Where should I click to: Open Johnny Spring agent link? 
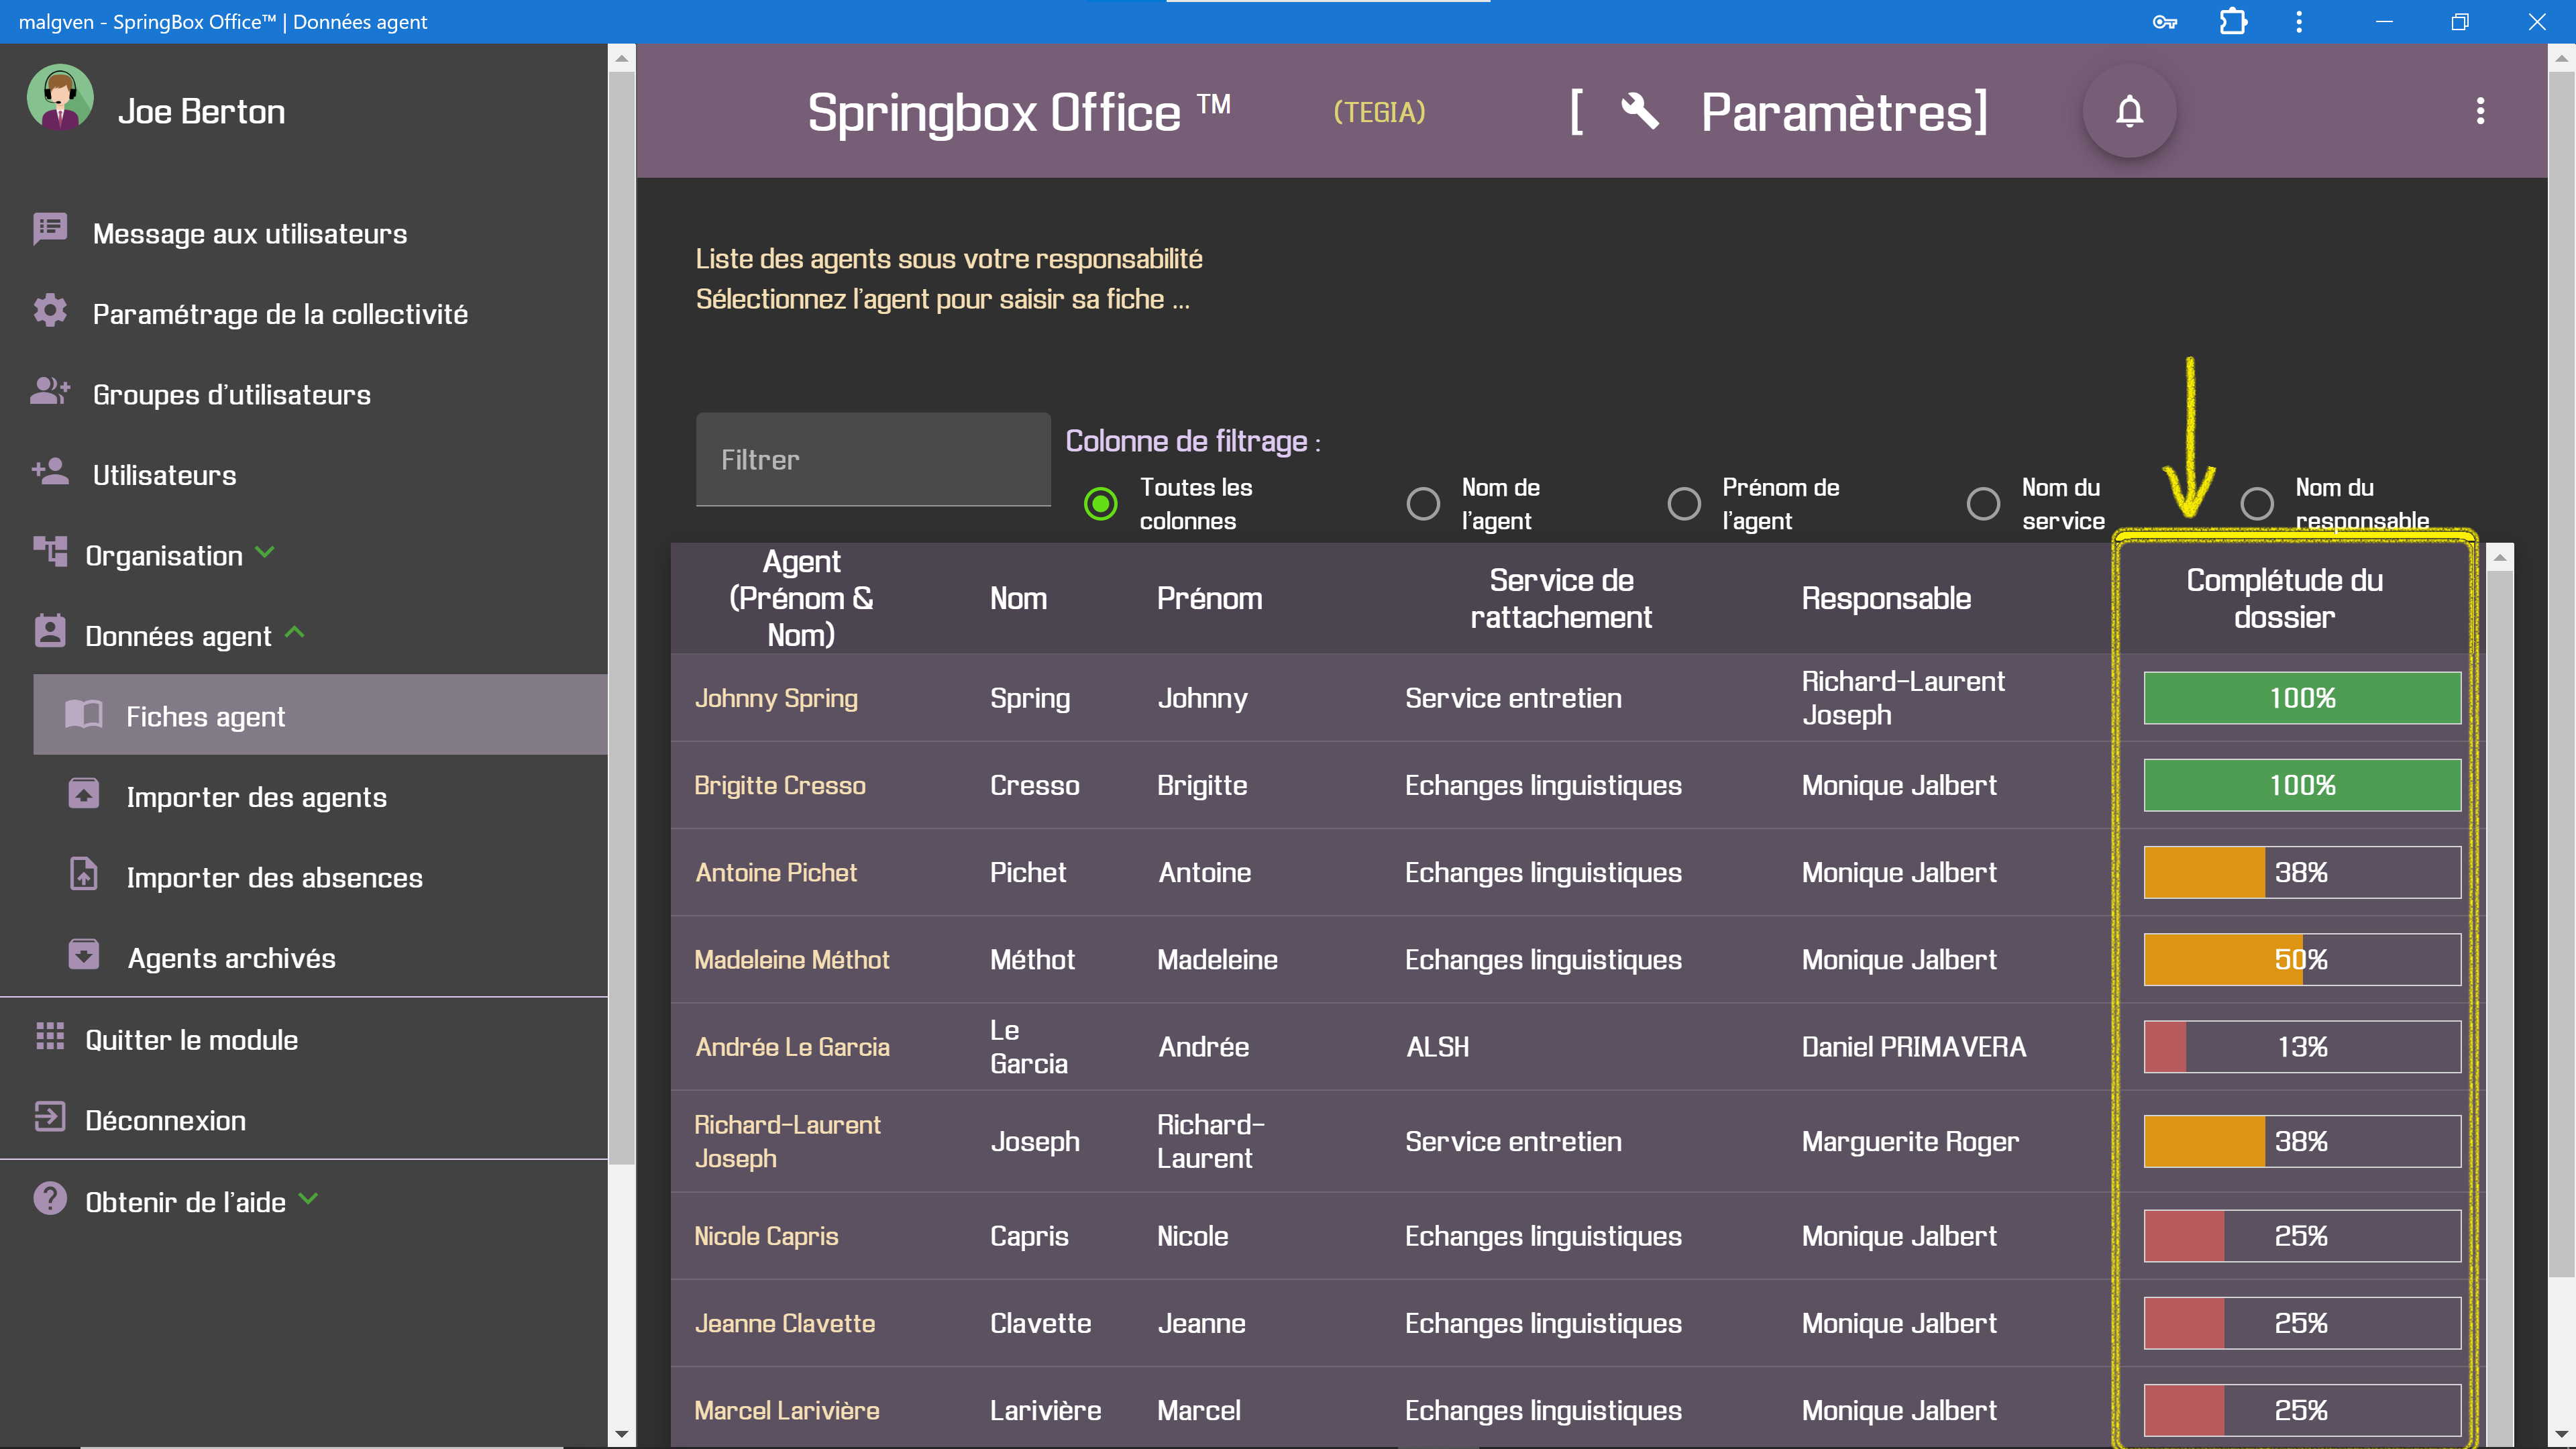776,698
